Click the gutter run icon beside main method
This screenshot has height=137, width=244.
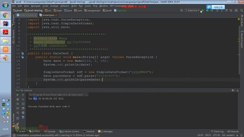[22, 57]
